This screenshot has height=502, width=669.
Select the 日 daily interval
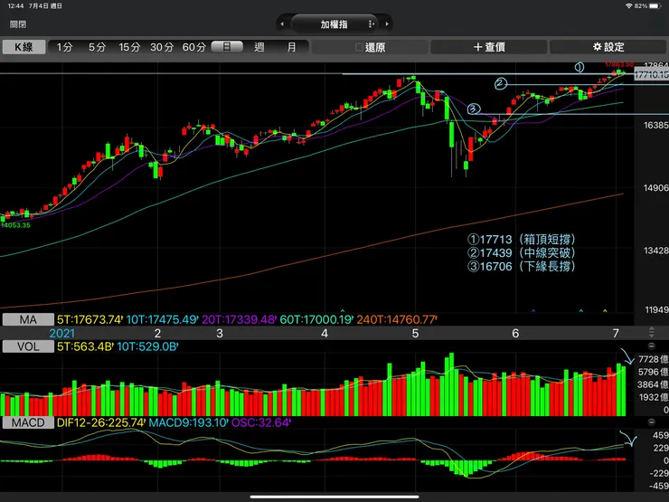coord(227,46)
